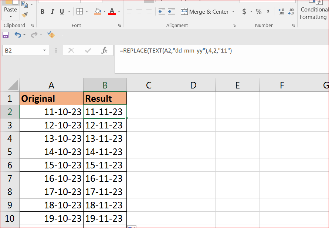Open the Merge & Center dropdown arrow
The height and width of the screenshot is (228, 329).
tap(233, 12)
